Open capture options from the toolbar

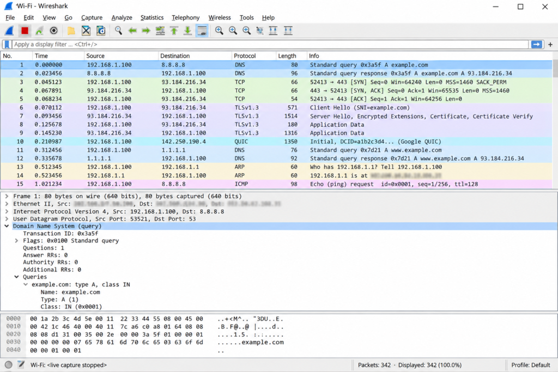(x=54, y=31)
